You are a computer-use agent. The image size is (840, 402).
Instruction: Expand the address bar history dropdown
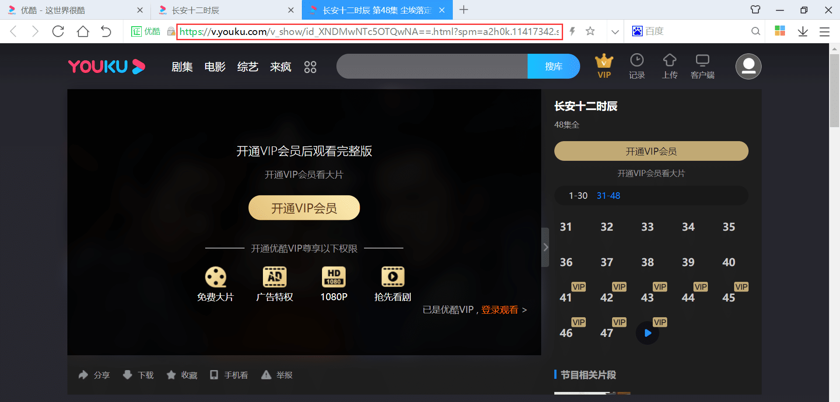(615, 31)
